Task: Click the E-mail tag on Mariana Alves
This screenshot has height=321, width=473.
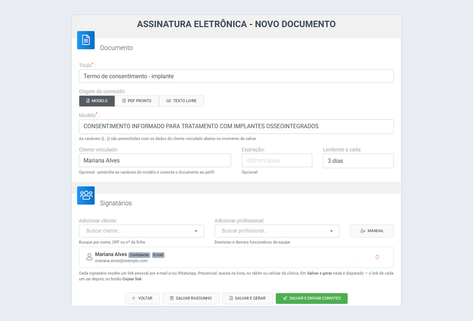Action: pos(158,255)
